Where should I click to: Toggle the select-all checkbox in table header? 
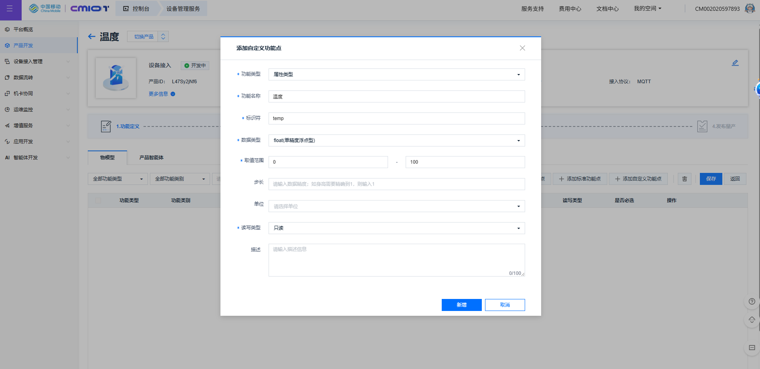pyautogui.click(x=98, y=201)
